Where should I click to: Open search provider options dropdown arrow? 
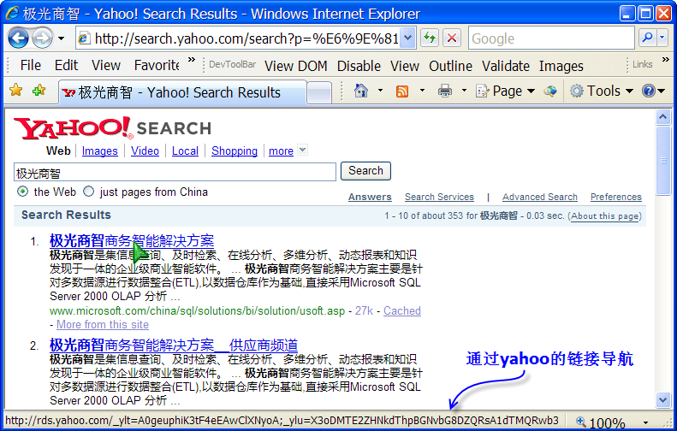[x=662, y=38]
